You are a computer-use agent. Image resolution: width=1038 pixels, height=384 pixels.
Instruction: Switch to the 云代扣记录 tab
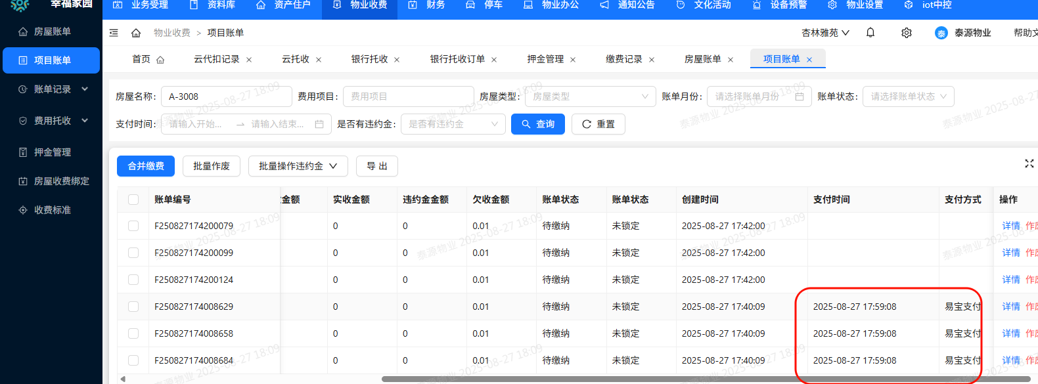click(217, 59)
